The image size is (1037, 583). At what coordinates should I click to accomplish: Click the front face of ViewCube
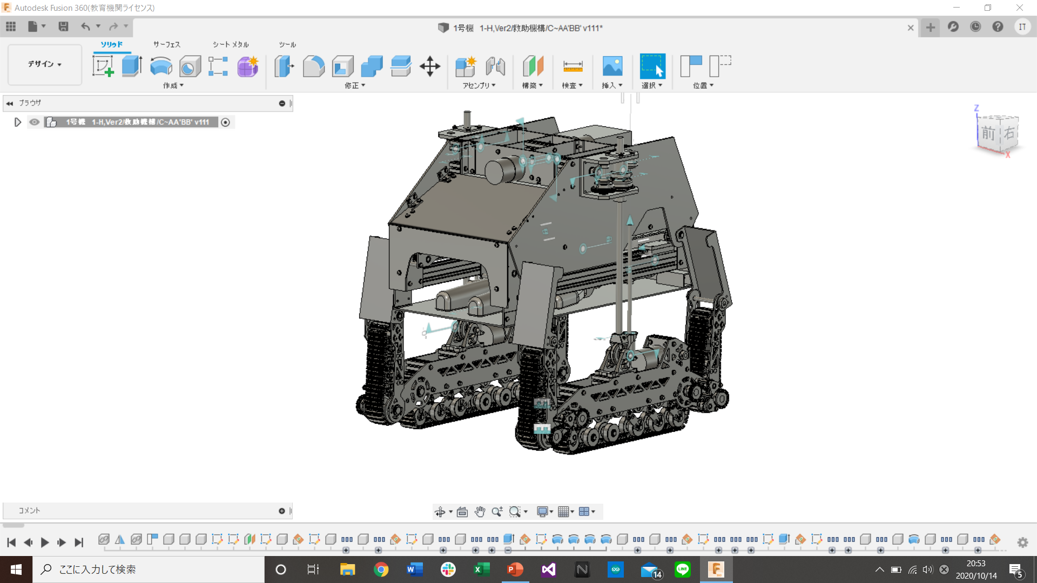tap(988, 133)
